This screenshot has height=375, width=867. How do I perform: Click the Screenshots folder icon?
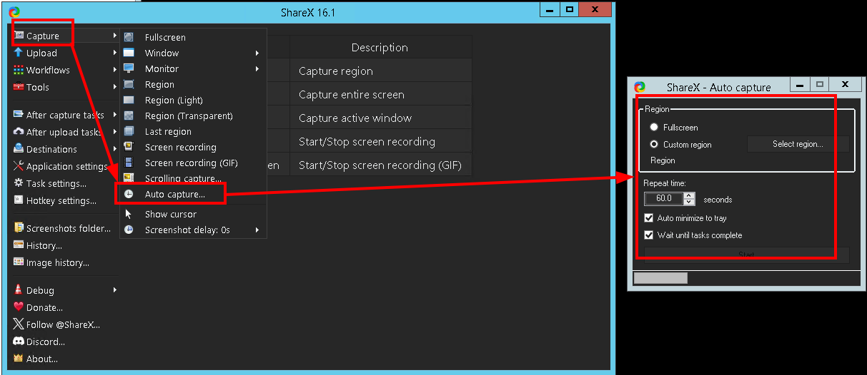pyautogui.click(x=19, y=228)
